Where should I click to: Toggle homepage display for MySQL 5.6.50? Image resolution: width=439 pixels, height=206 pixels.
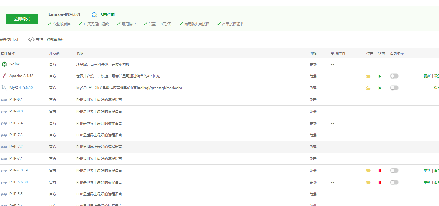click(x=394, y=88)
